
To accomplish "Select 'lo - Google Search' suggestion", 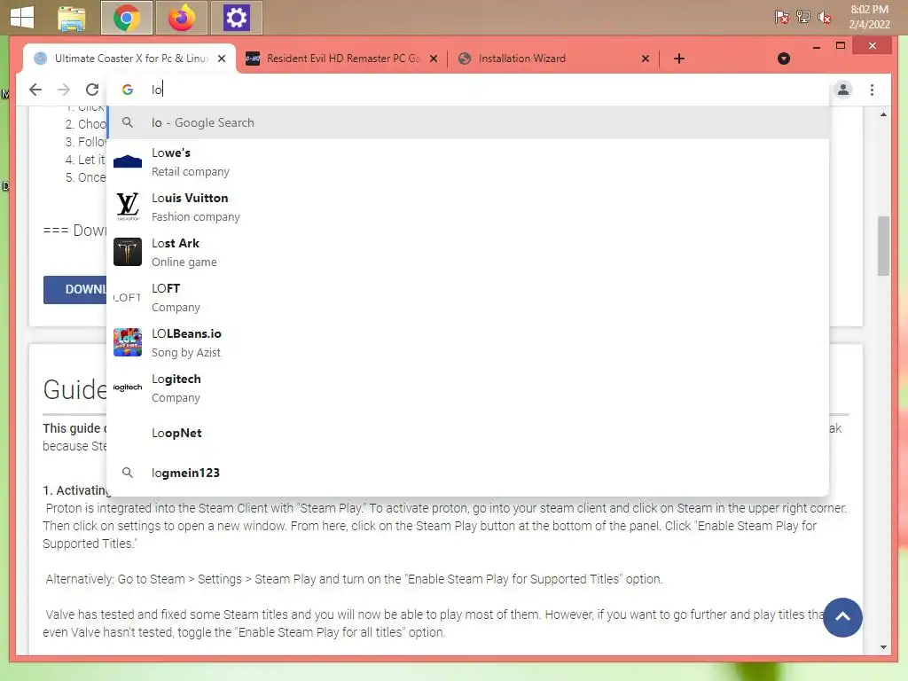I will click(x=468, y=122).
